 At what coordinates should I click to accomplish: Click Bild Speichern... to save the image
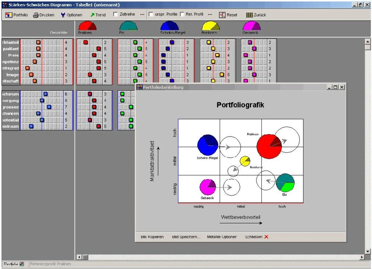pos(186,237)
